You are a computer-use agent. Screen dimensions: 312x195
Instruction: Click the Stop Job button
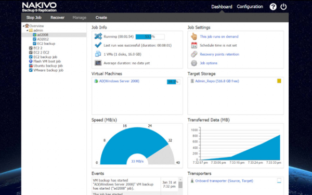point(34,18)
